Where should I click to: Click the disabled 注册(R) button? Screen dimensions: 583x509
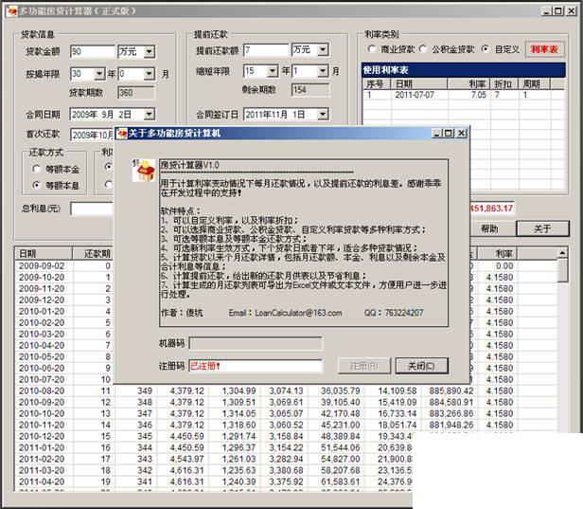click(x=364, y=366)
